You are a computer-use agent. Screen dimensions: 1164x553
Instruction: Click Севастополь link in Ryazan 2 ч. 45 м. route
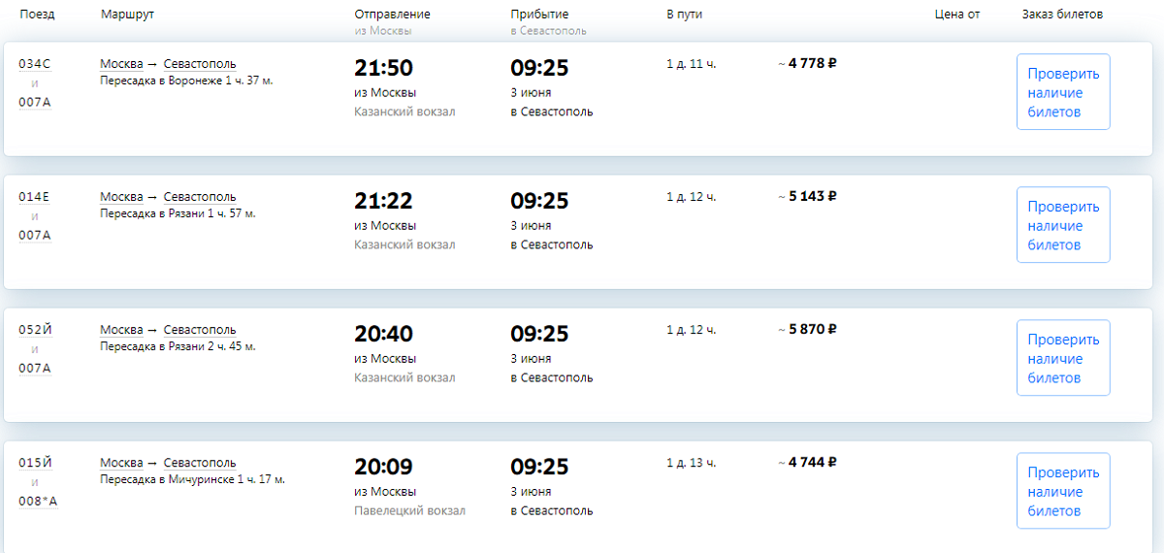[x=200, y=330]
